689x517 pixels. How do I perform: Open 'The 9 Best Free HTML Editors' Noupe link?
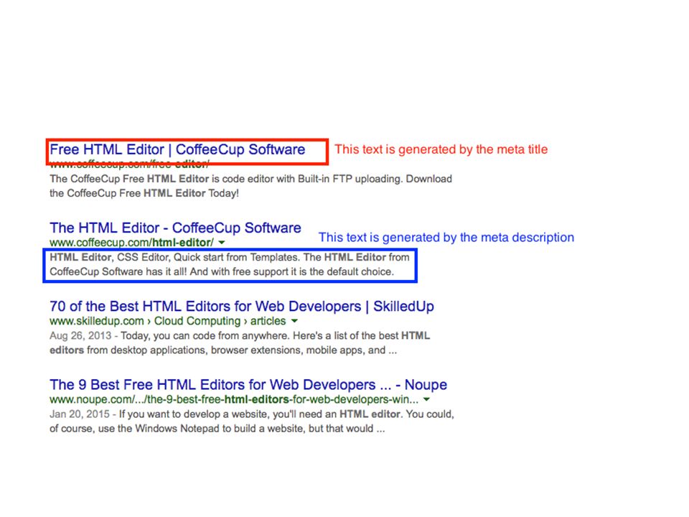[x=248, y=385]
